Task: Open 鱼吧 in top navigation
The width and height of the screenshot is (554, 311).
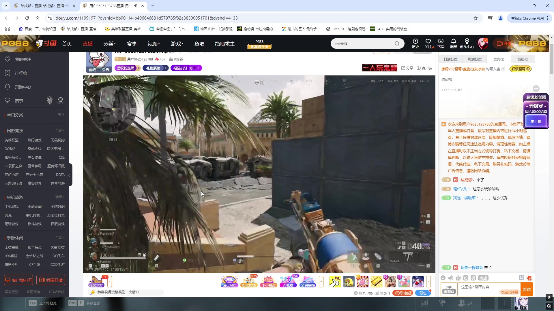Action: 199,44
